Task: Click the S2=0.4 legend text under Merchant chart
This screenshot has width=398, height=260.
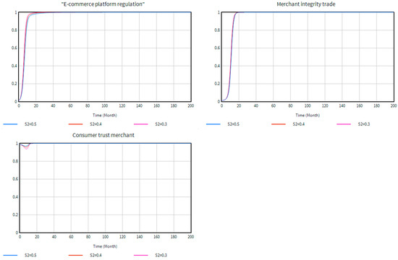Action: coord(298,124)
